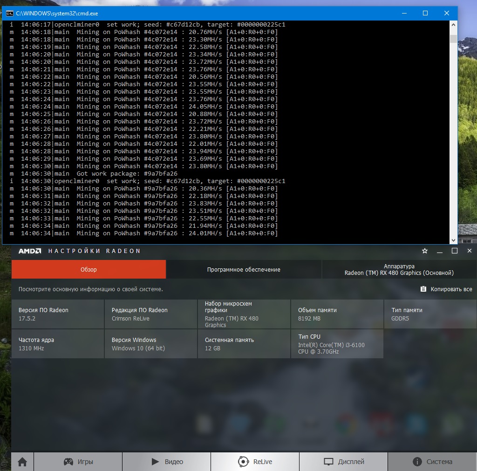
Task: Open the Видео section
Action: (x=167, y=462)
